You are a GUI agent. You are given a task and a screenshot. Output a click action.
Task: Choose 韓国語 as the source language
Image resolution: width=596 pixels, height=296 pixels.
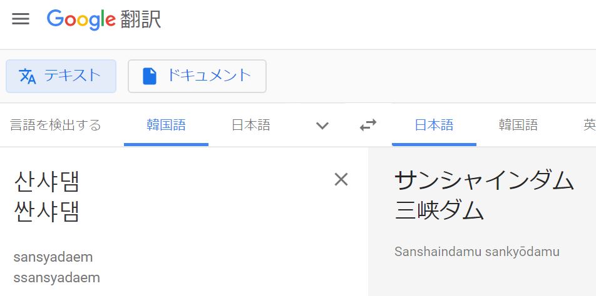pyautogui.click(x=166, y=125)
